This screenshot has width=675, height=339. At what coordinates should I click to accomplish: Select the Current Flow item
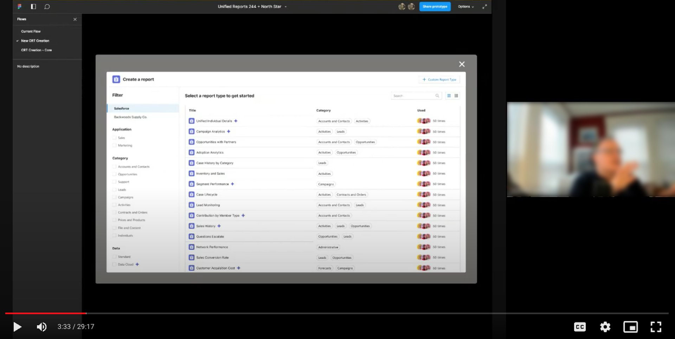pos(31,31)
